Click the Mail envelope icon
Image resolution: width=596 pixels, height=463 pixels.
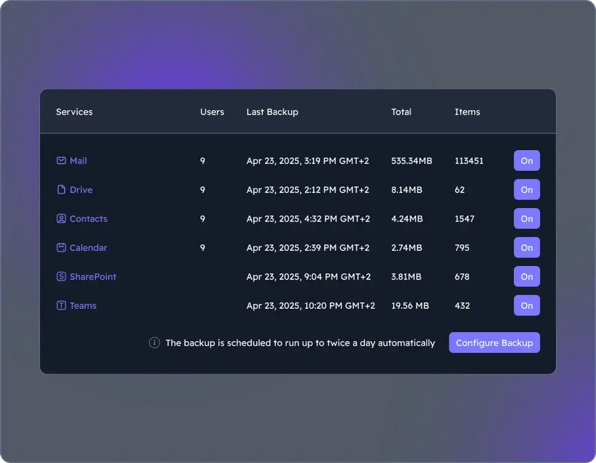point(61,160)
